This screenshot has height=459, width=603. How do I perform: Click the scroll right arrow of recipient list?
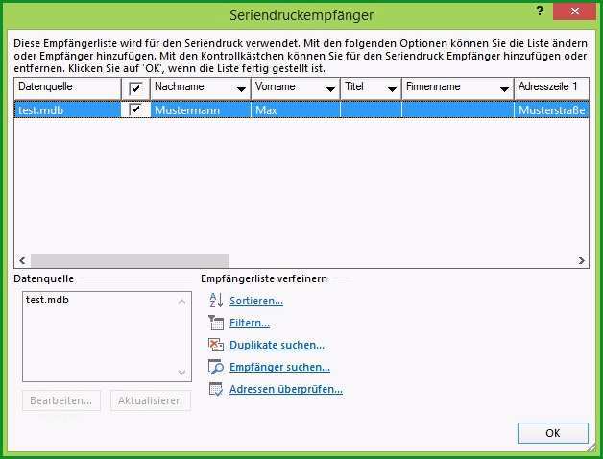(581, 260)
